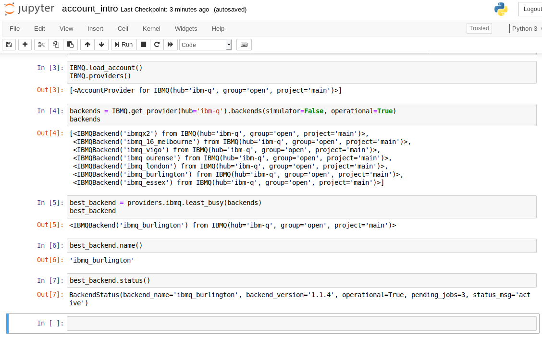The width and height of the screenshot is (542, 337).
Task: Open the cell type Code dropdown
Action: pos(206,45)
